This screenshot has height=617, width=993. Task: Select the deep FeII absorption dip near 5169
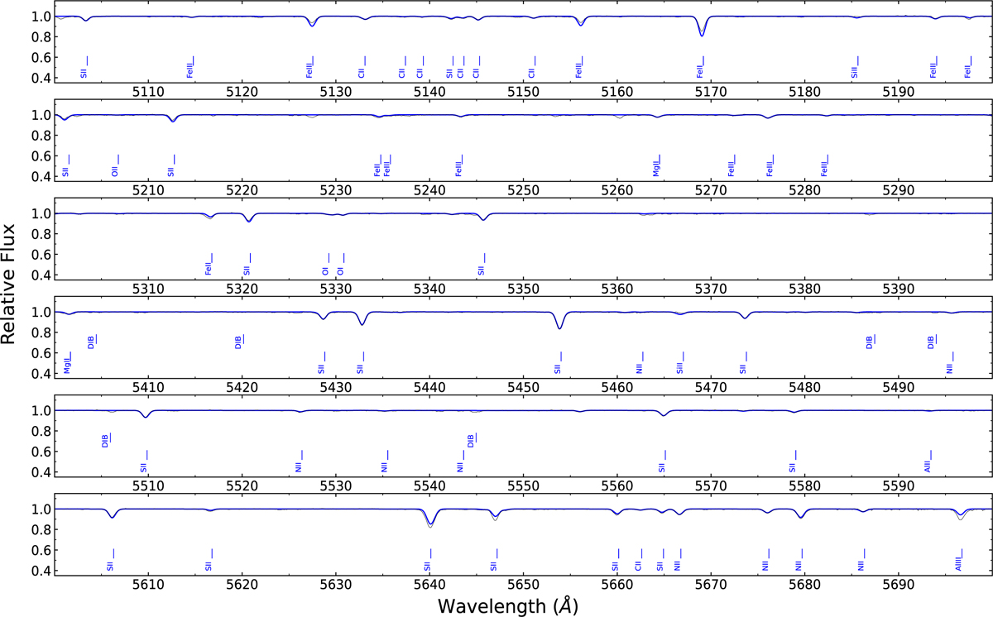702,31
